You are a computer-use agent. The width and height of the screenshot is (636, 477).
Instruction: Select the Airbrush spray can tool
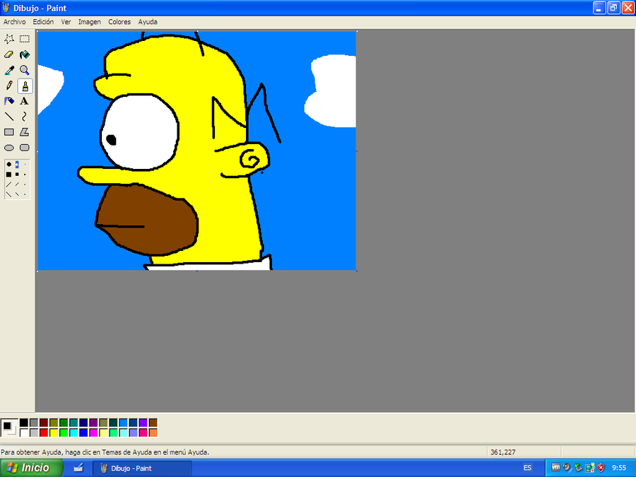coord(9,101)
